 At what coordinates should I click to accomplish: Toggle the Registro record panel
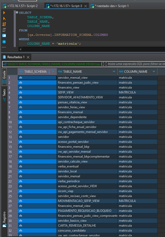(4, 219)
